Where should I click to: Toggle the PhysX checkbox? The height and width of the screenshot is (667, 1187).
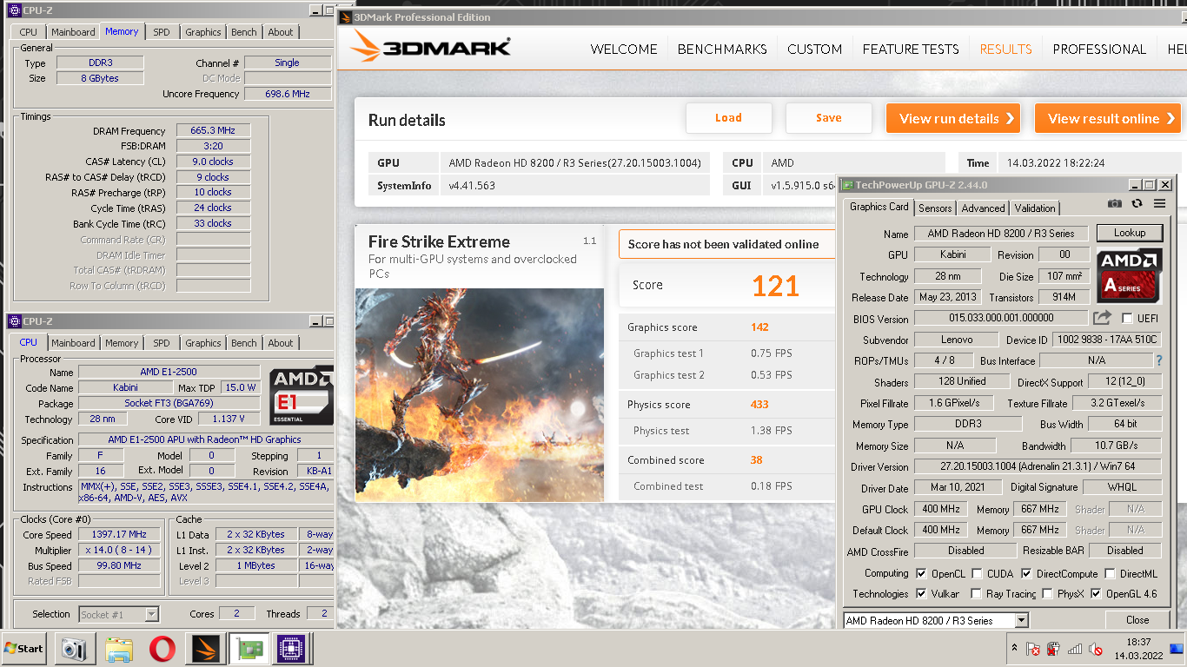(x=1047, y=594)
